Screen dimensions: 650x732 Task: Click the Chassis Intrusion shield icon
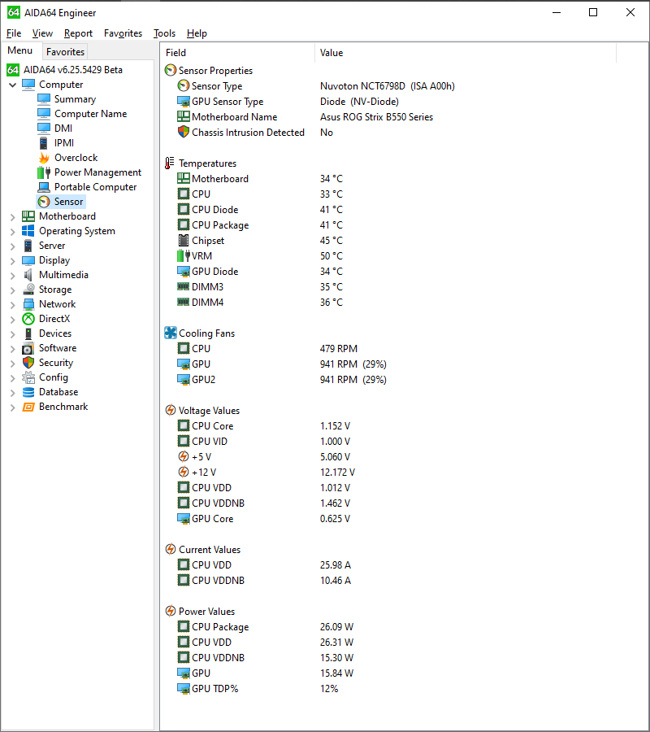pyautogui.click(x=184, y=132)
